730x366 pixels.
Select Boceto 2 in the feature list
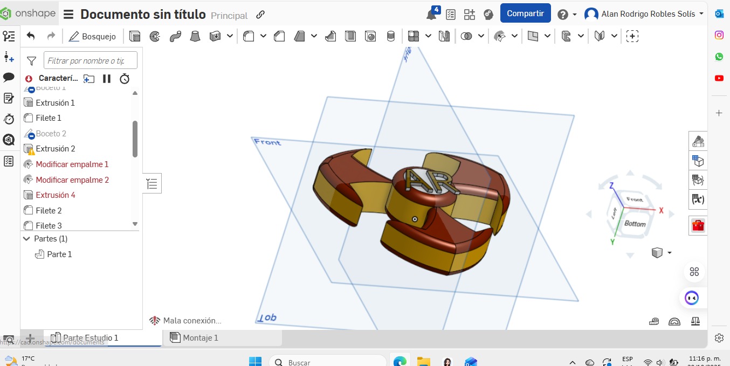[51, 133]
